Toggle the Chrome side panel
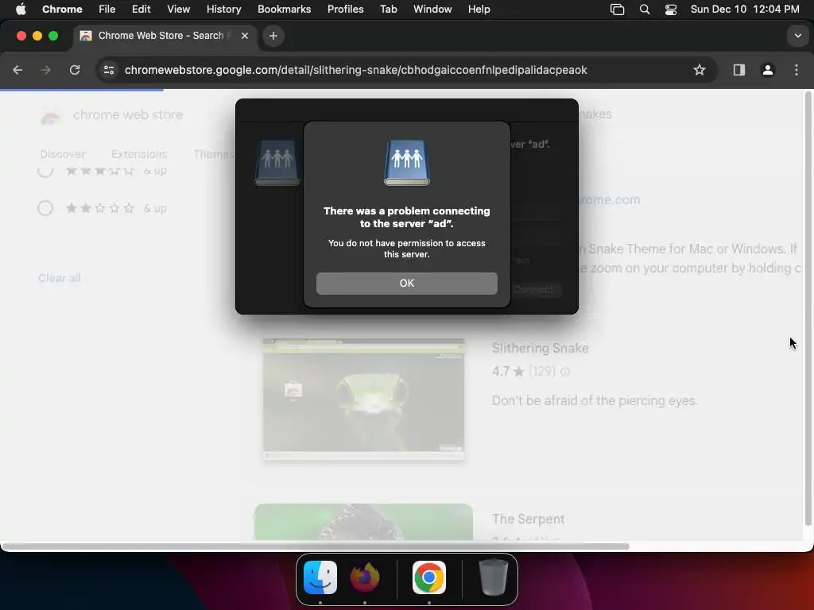Screen dimensions: 814x610 [738, 70]
